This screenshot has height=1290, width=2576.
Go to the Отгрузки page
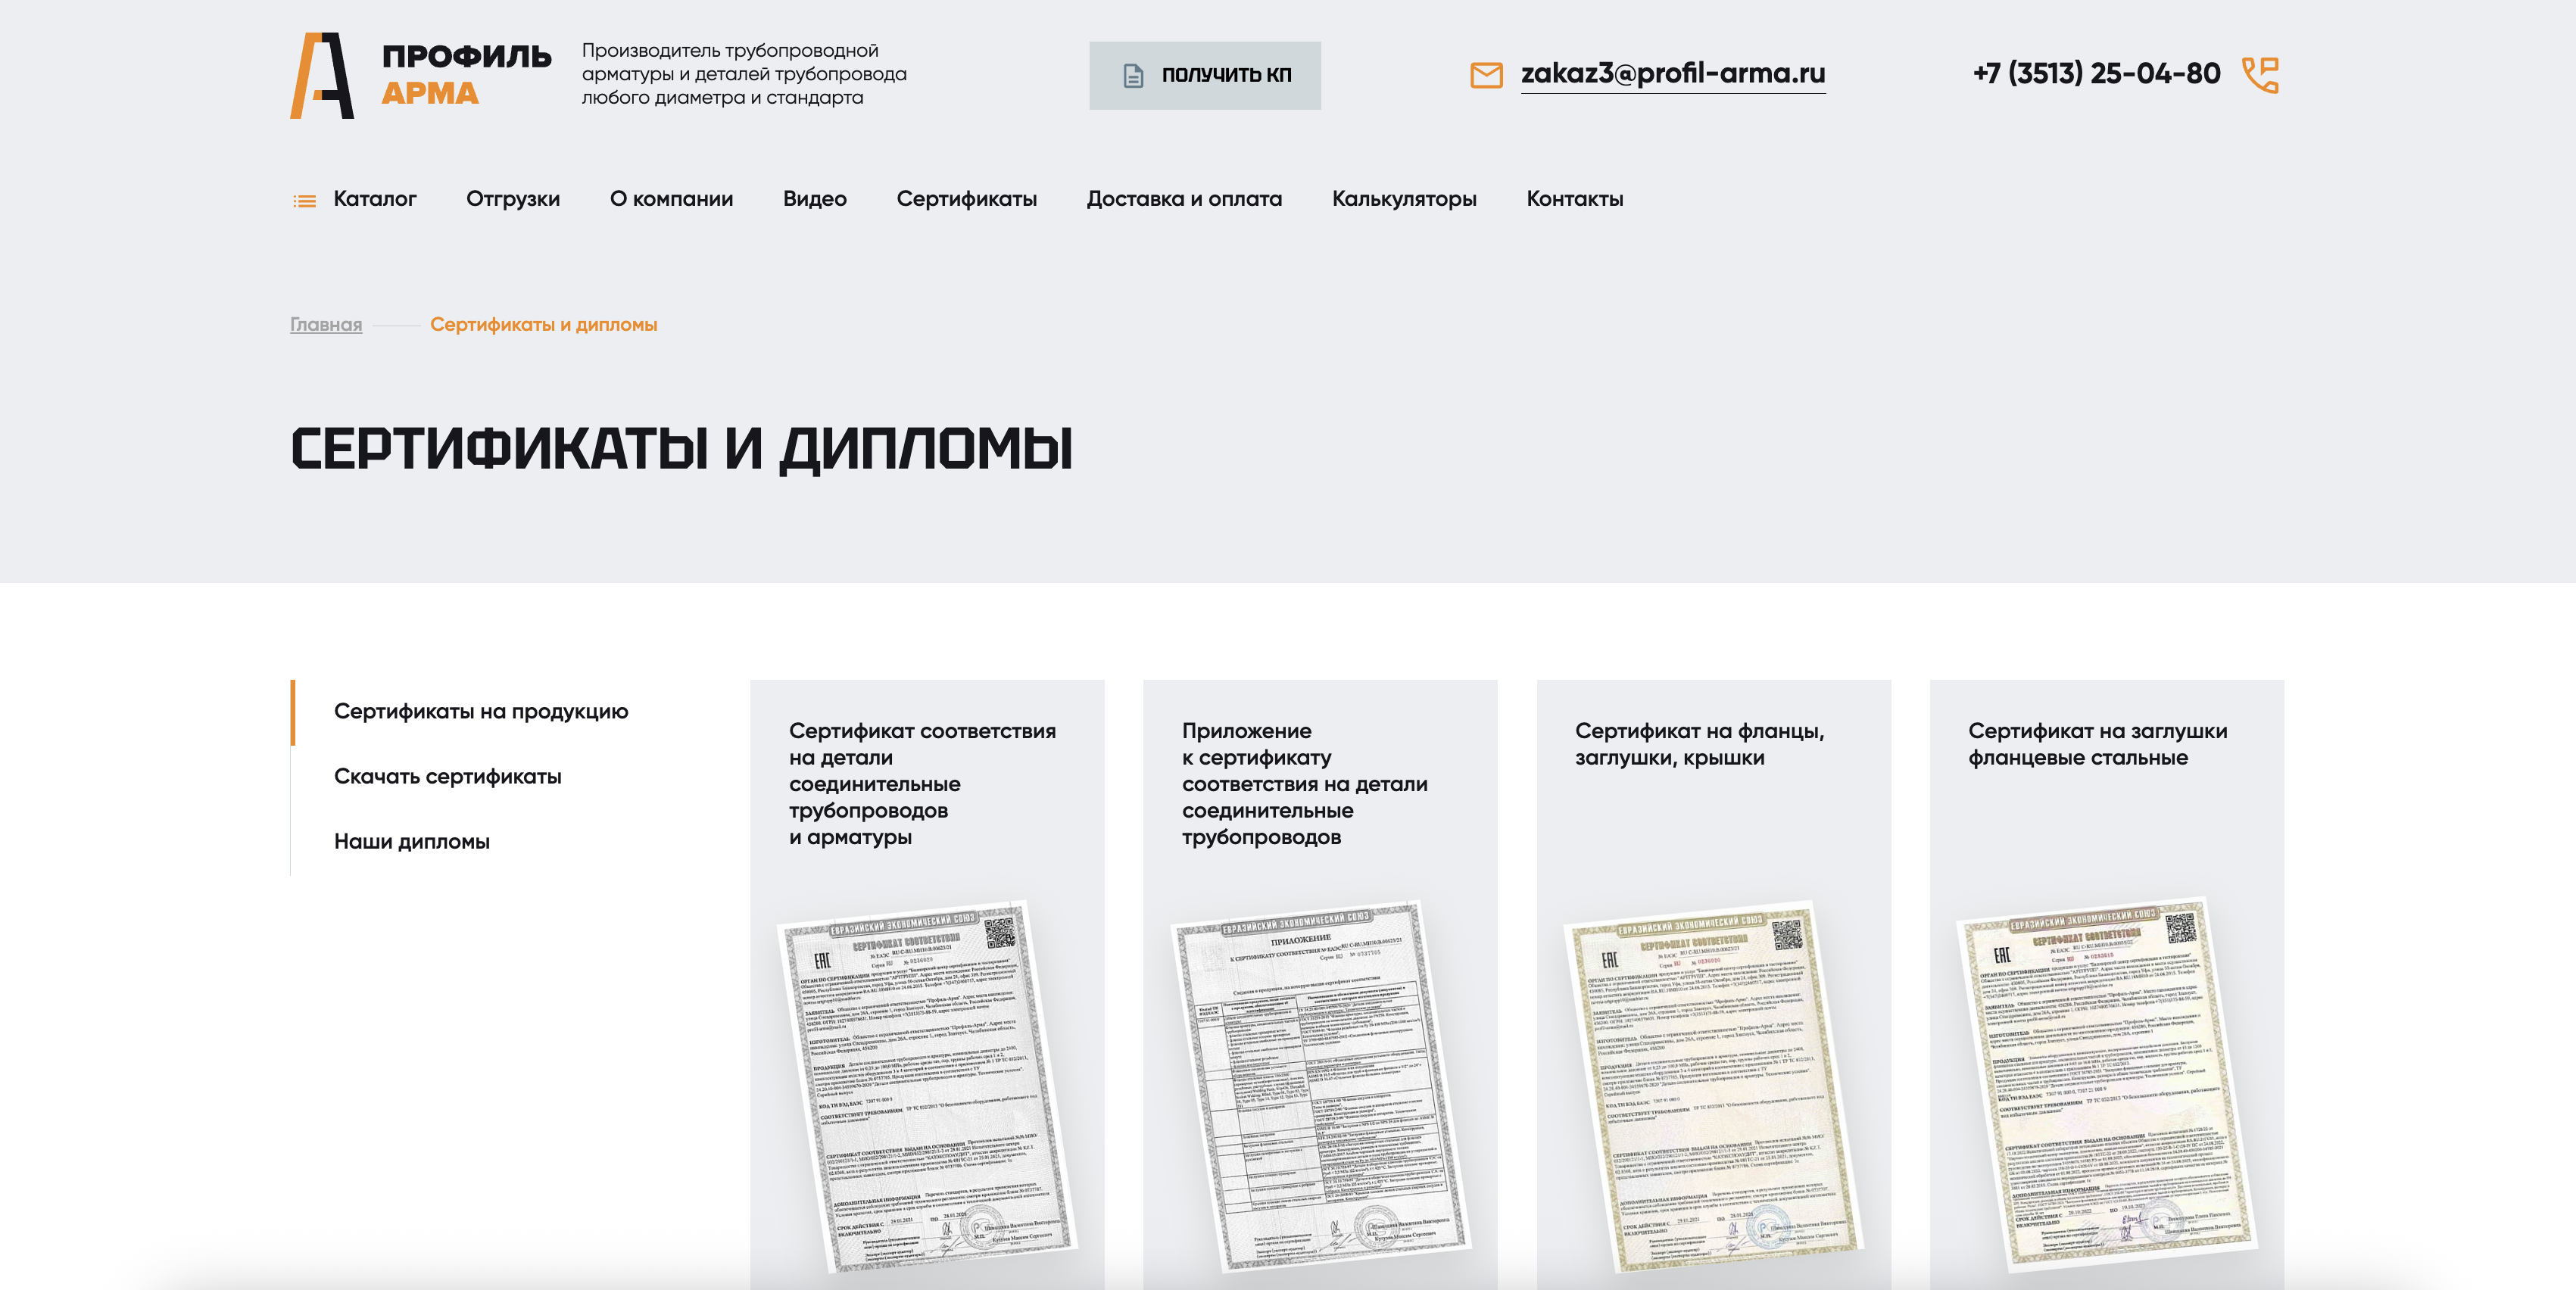[x=512, y=199]
